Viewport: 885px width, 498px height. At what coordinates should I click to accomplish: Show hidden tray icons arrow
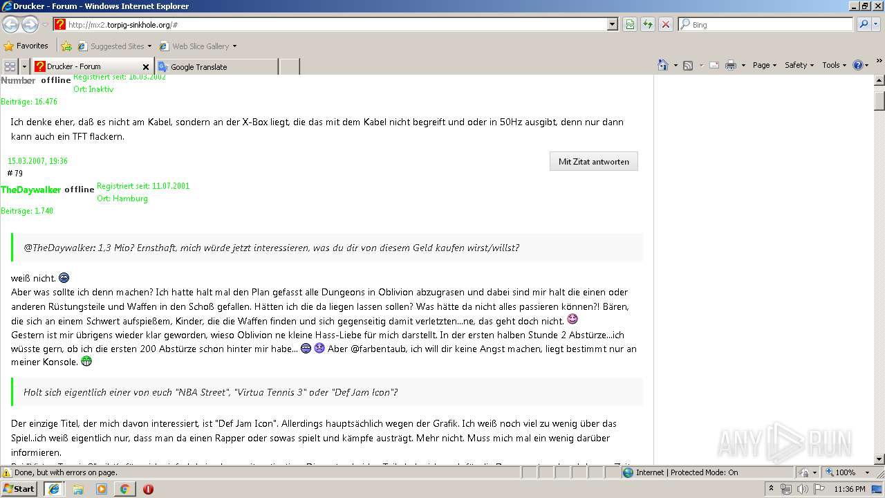click(771, 488)
